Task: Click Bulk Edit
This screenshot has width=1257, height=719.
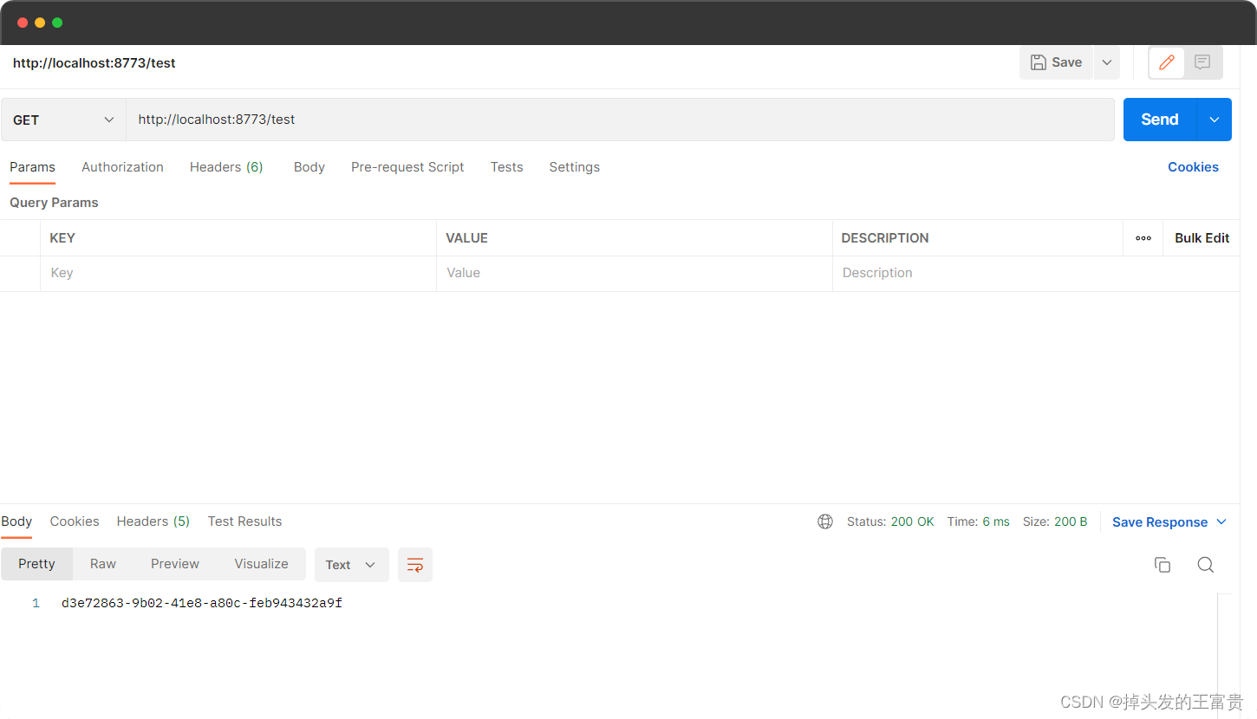Action: click(1202, 238)
